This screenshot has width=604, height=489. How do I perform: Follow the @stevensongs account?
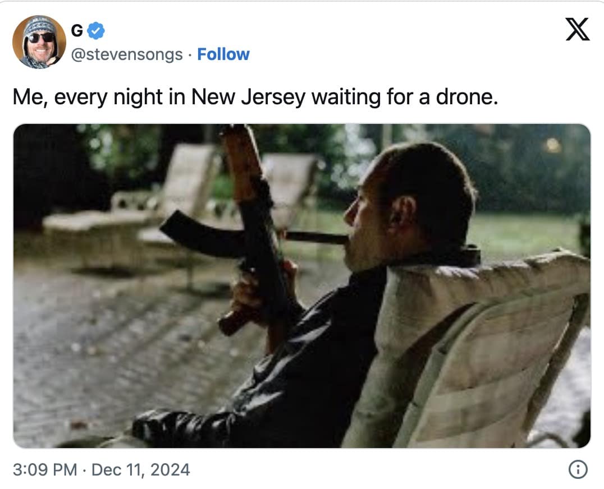(x=223, y=54)
